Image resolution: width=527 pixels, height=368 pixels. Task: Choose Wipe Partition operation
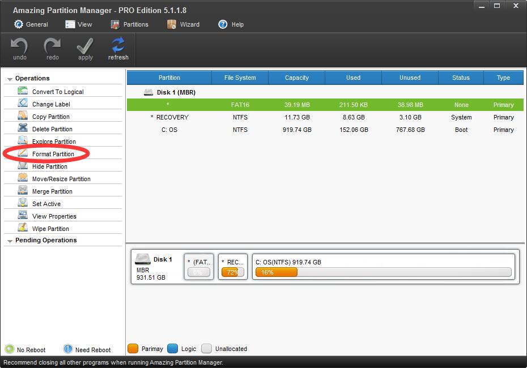point(50,228)
